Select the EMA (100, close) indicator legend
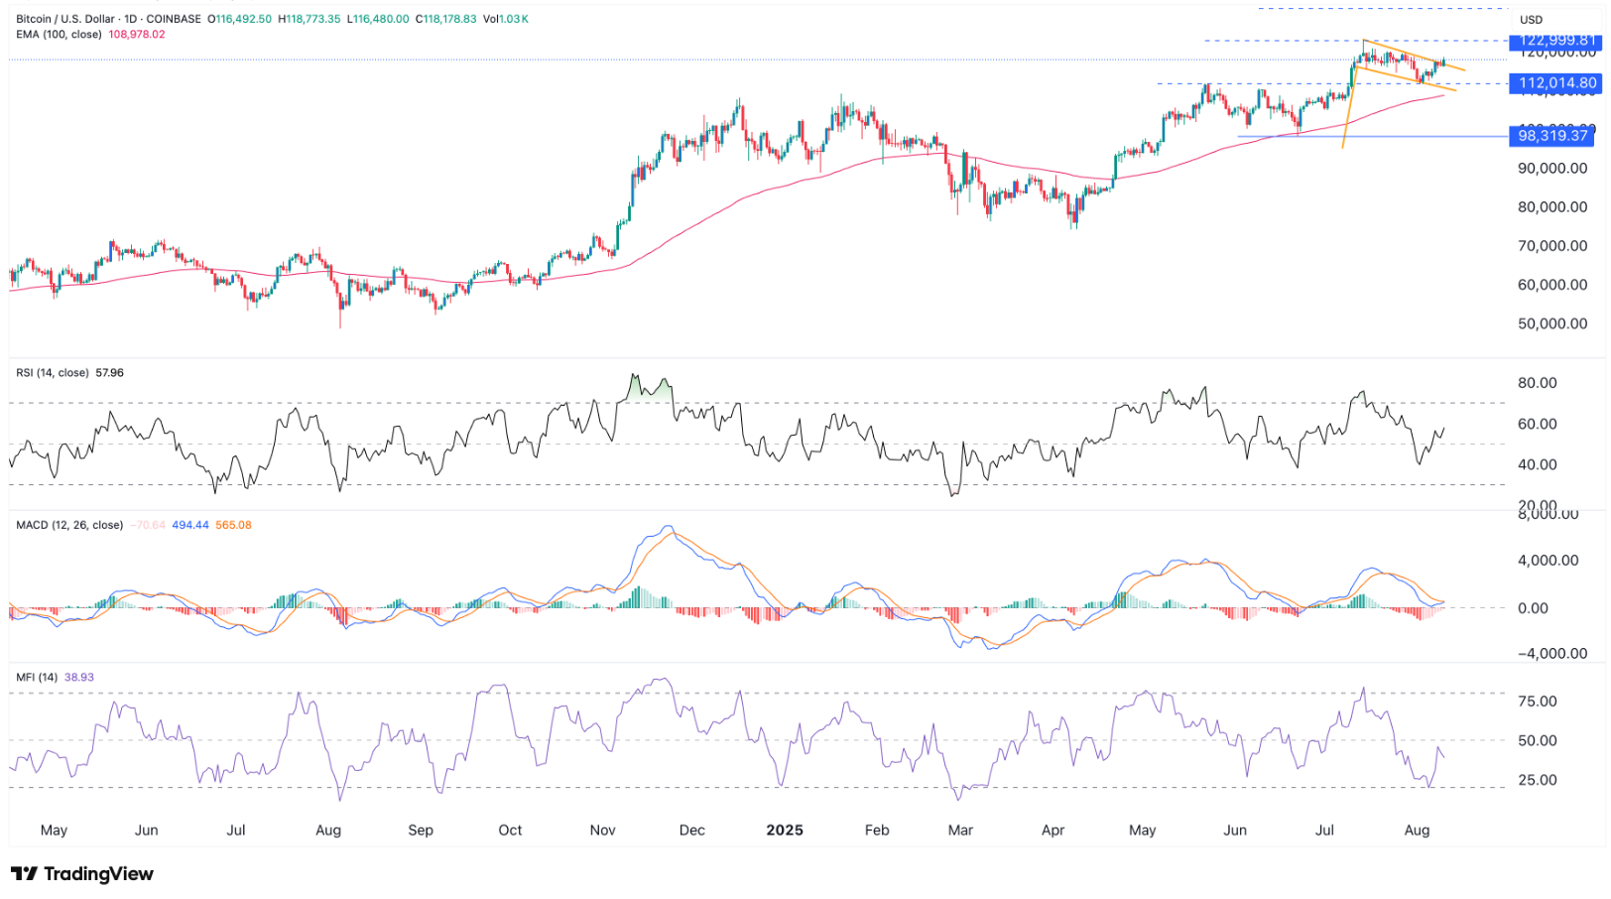This screenshot has width=1611, height=899. pyautogui.click(x=59, y=35)
